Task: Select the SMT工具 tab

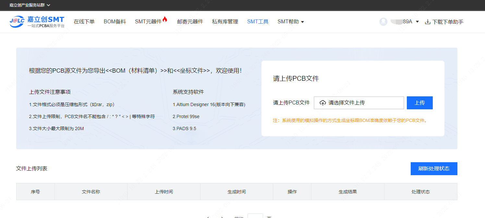Action: (258, 22)
